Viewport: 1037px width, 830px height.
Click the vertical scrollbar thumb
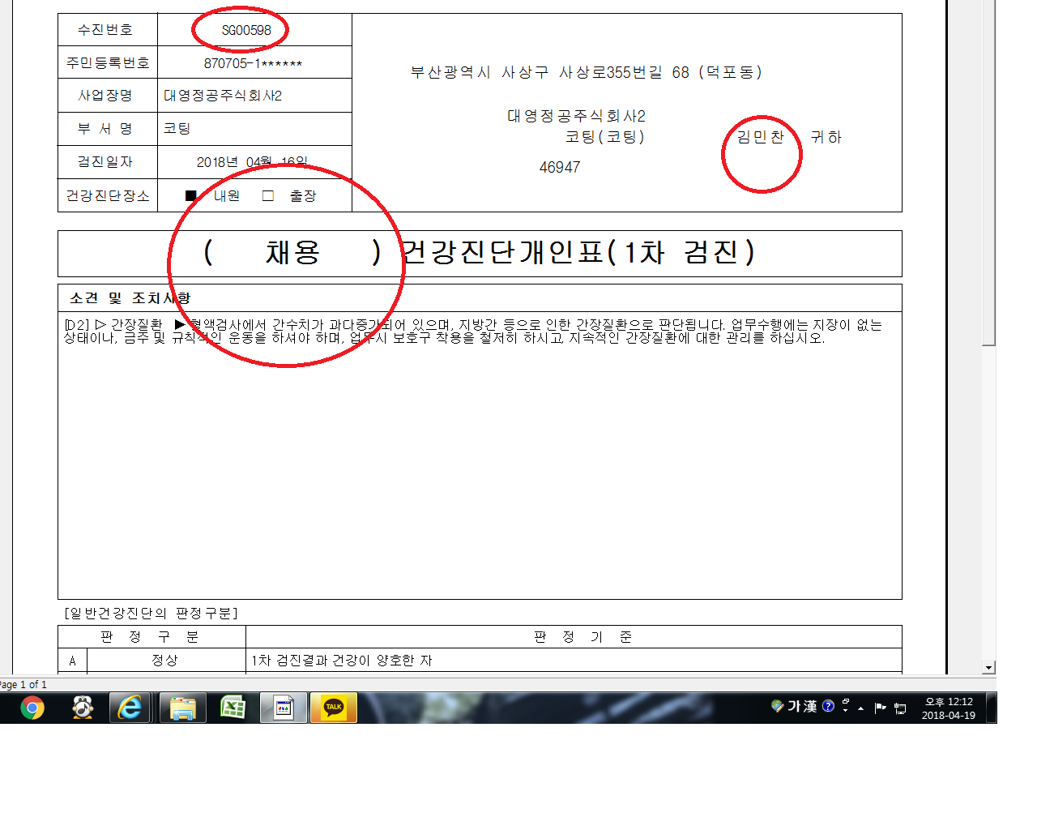[x=988, y=173]
